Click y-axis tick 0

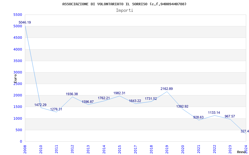tap(21, 142)
